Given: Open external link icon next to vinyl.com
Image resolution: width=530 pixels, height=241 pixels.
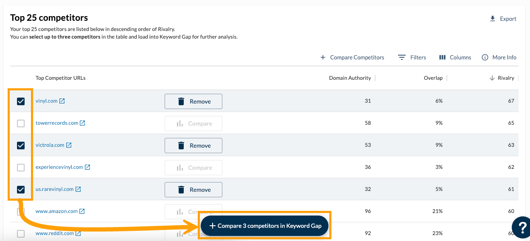Looking at the screenshot, I should [62, 101].
